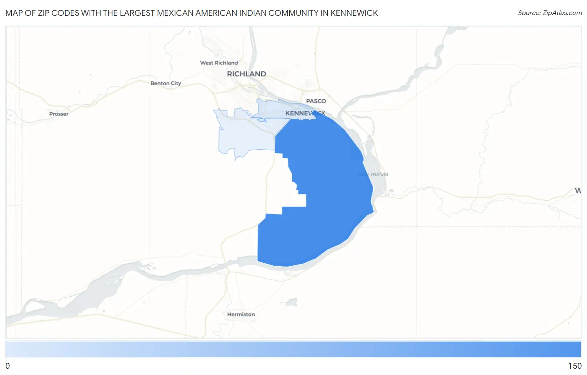The image size is (587, 375).
Task: Click the legend minimum value 0
Action: [8, 366]
